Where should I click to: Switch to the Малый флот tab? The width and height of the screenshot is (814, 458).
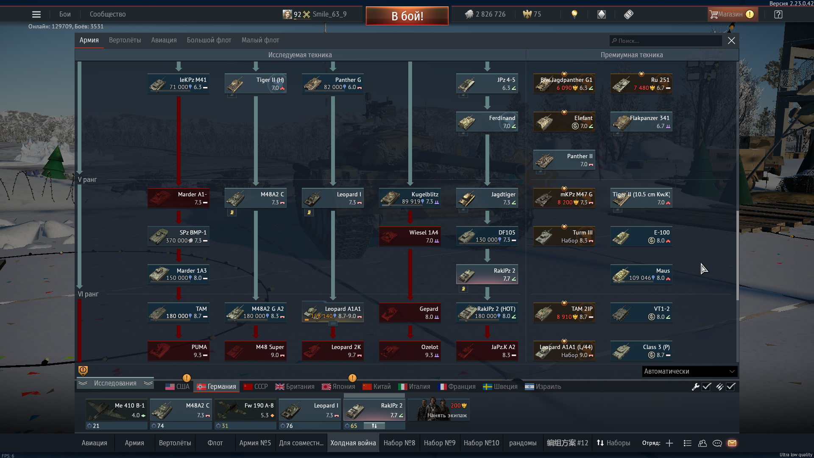click(x=260, y=40)
